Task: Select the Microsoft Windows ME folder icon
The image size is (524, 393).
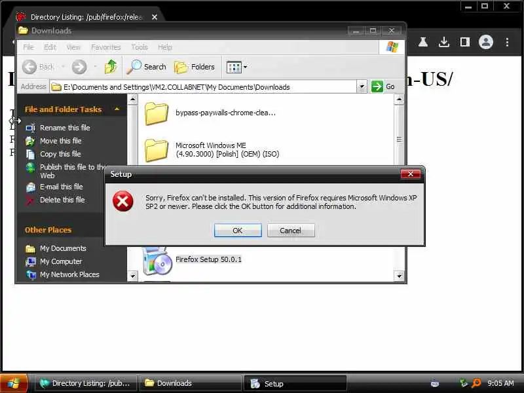Action: point(157,150)
